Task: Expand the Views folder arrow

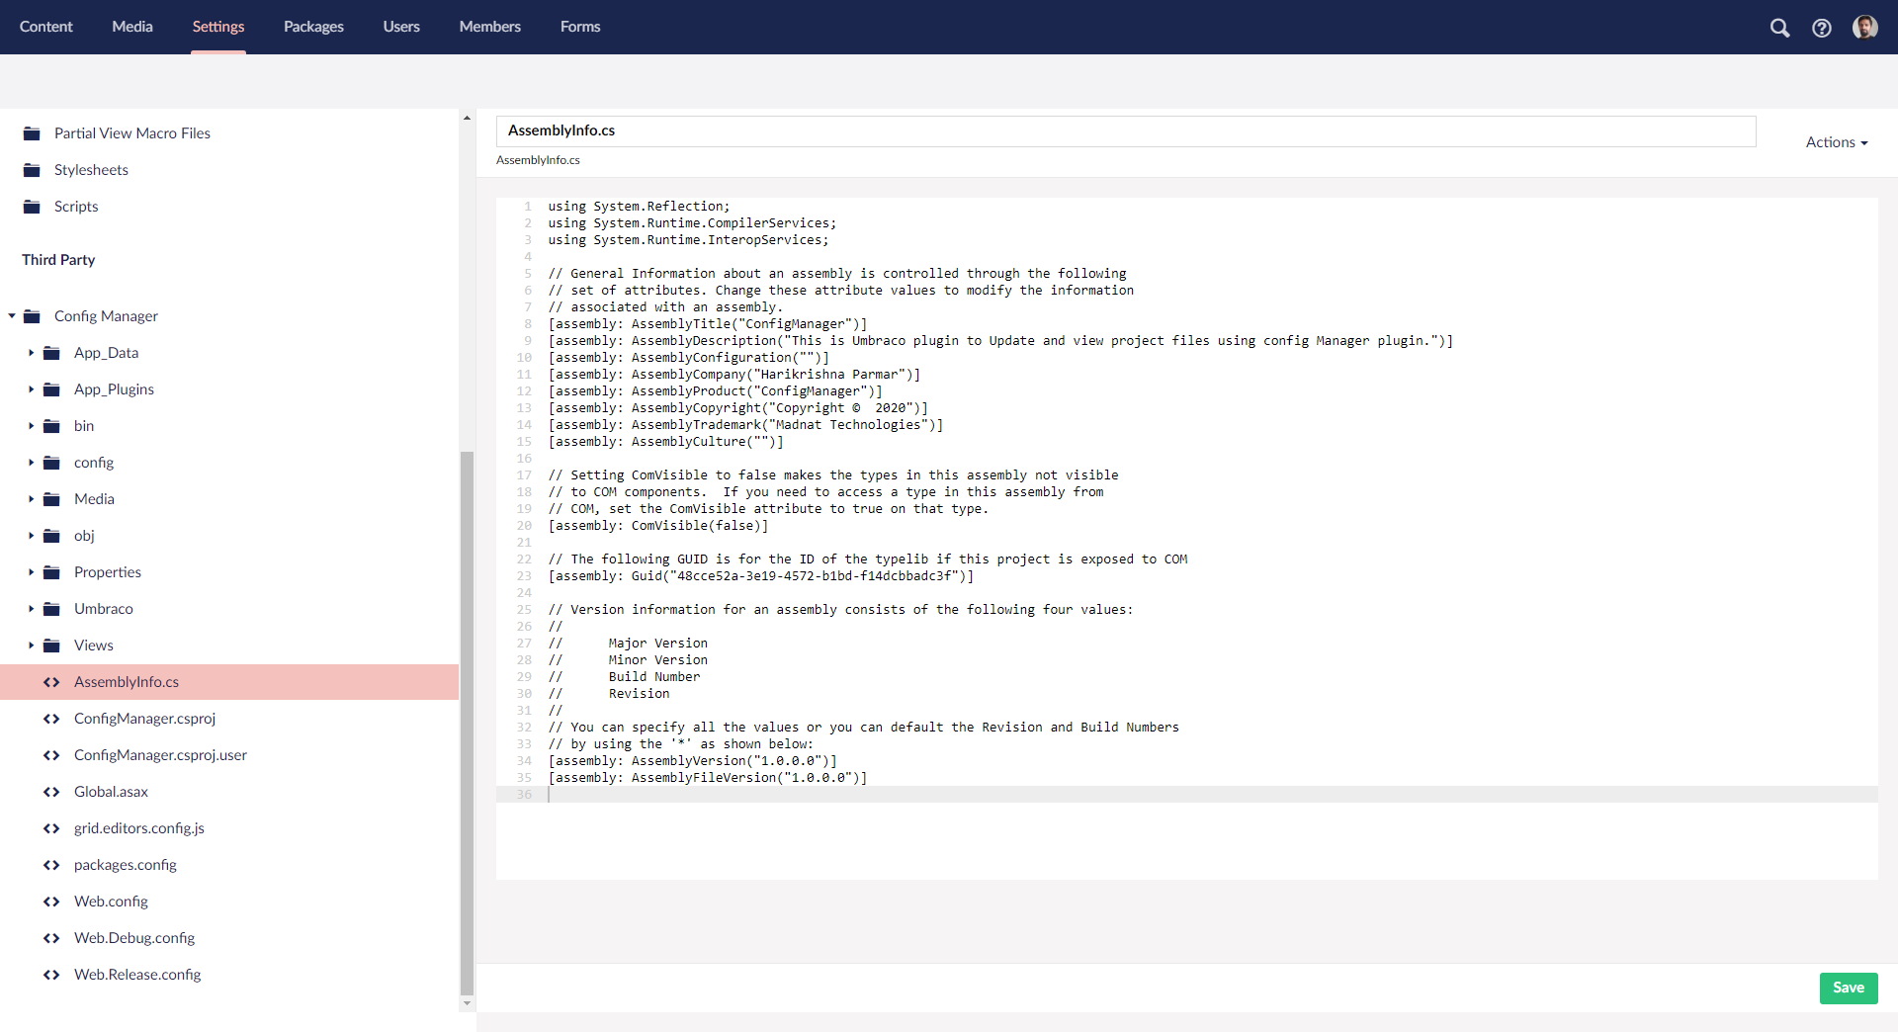Action: [x=31, y=645]
